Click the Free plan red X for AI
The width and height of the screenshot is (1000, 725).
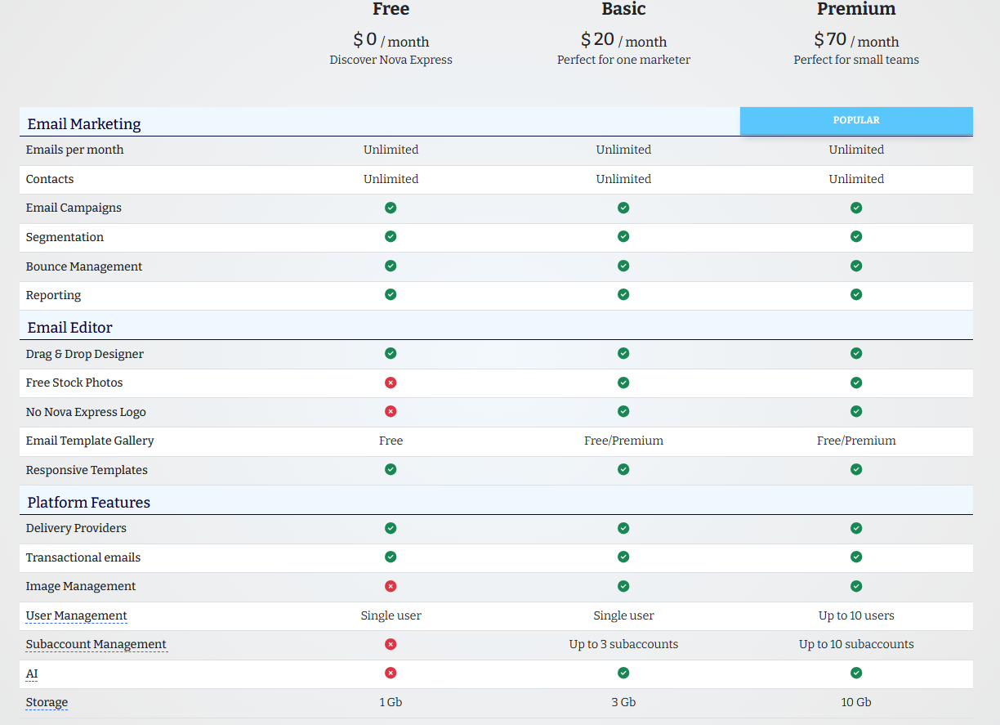tap(391, 673)
